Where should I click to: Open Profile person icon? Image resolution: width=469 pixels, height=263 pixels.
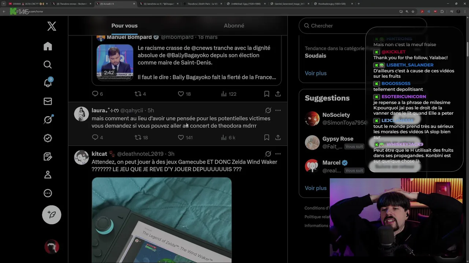[x=48, y=175]
